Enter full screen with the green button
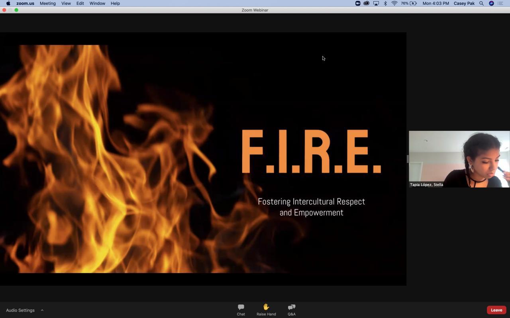 tap(16, 10)
